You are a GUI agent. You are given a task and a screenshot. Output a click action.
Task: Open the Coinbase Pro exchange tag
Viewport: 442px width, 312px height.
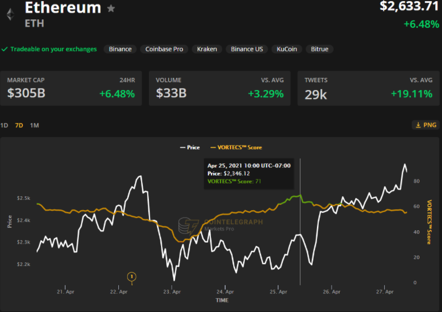click(164, 49)
